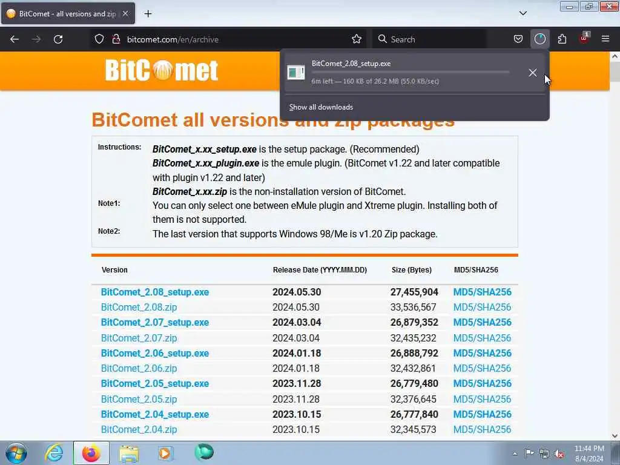Click the MD5/SHA256 column header
This screenshot has width=620, height=465.
(x=476, y=270)
